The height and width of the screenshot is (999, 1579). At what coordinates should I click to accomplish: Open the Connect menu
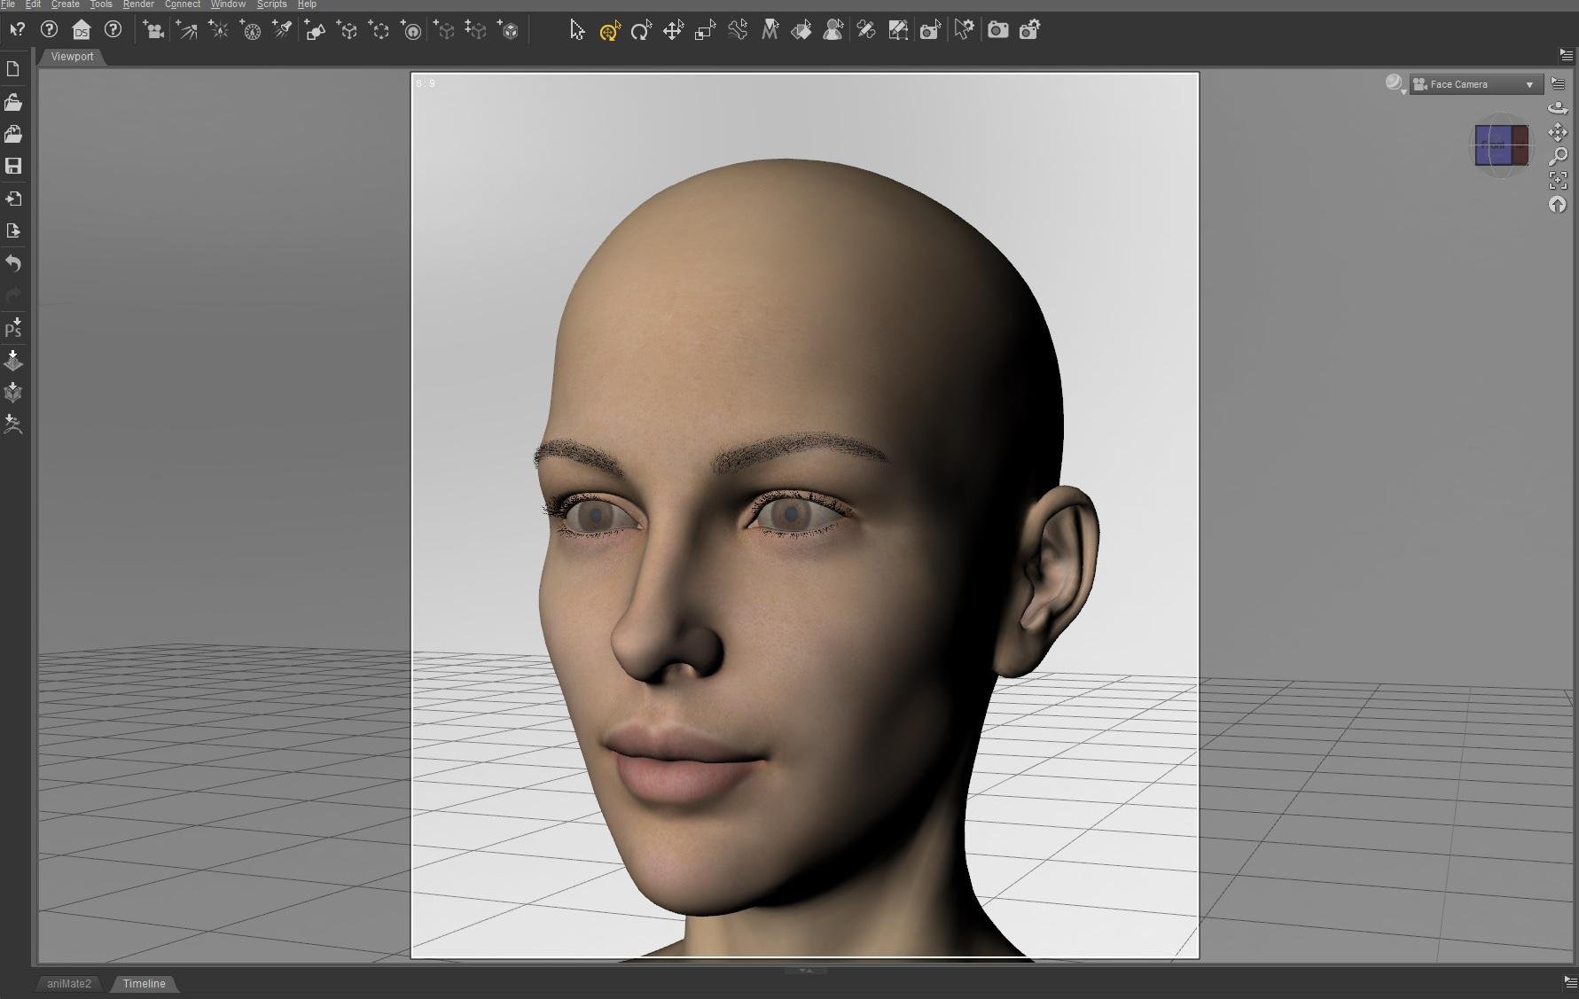[183, 4]
